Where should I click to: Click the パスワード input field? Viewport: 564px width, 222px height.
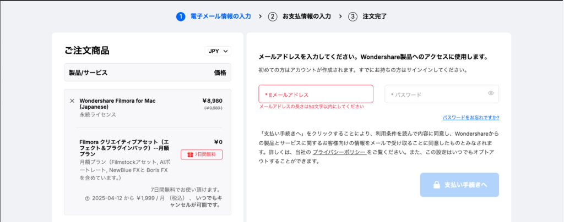pyautogui.click(x=442, y=95)
